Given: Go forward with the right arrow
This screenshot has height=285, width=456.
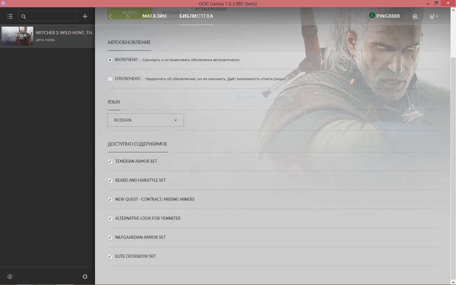Looking at the screenshot, I should click(x=127, y=16).
